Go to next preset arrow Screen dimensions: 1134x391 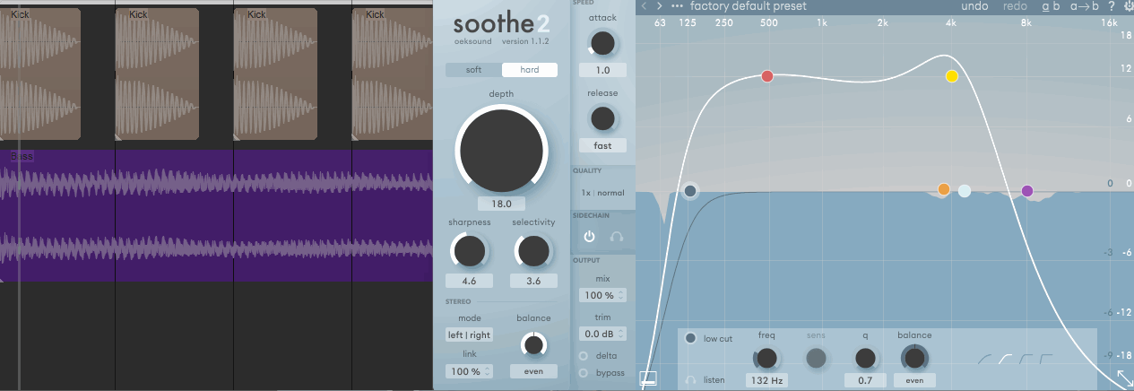point(660,5)
